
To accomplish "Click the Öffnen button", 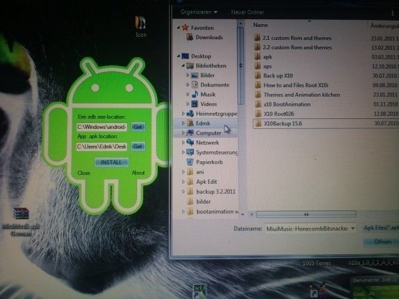I will 382,242.
